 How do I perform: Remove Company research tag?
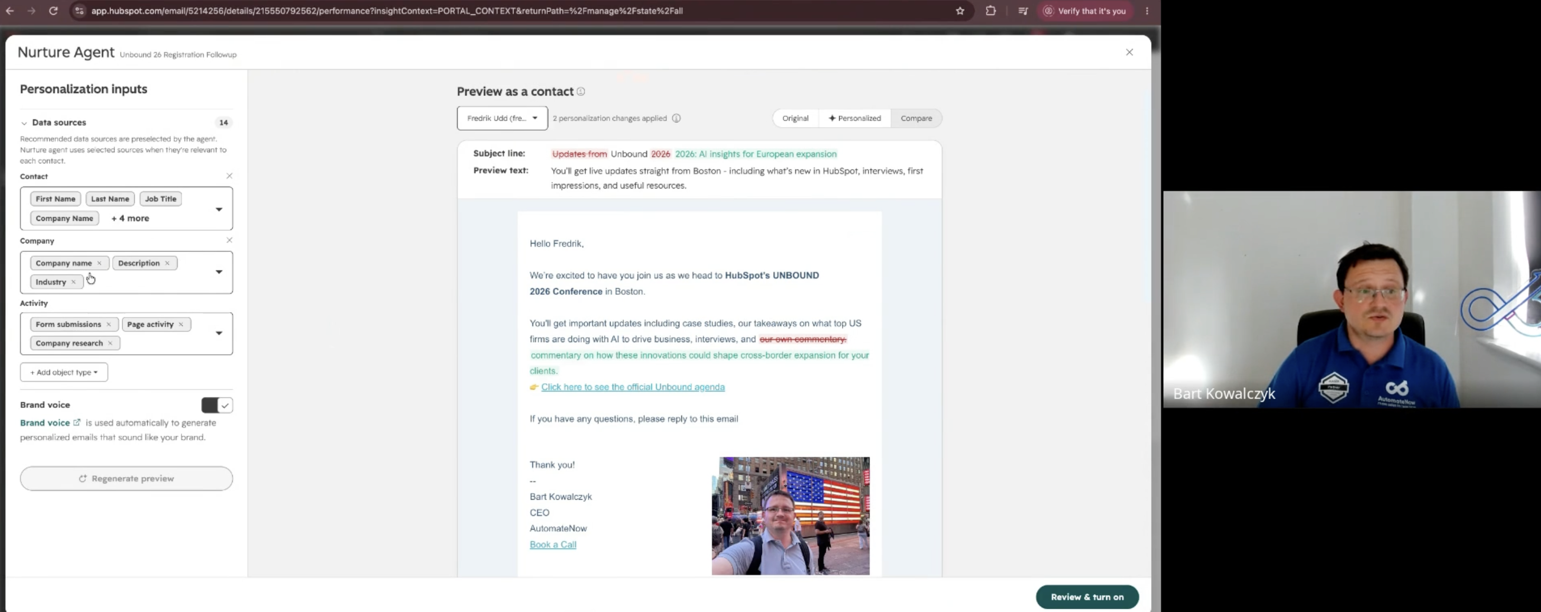pos(110,343)
